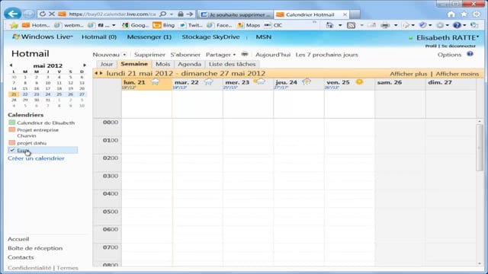Open the Facebook bookmark
The height and width of the screenshot is (274, 488).
pyautogui.click(x=219, y=25)
